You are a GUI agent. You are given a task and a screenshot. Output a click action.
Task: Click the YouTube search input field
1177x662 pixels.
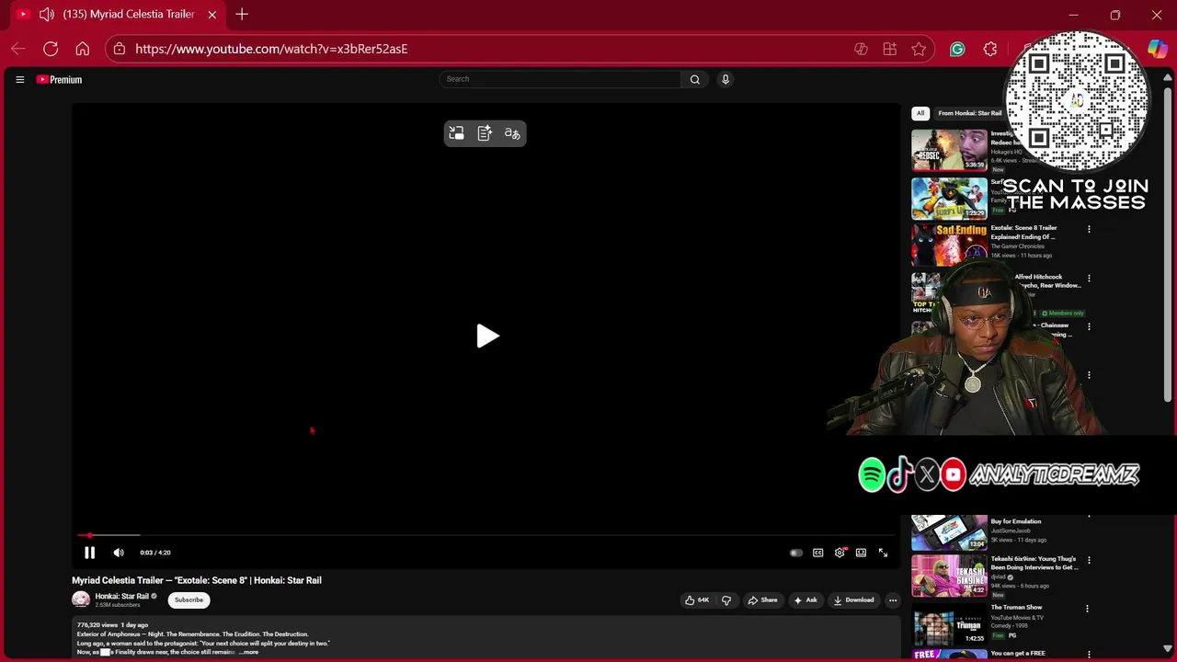click(x=561, y=79)
